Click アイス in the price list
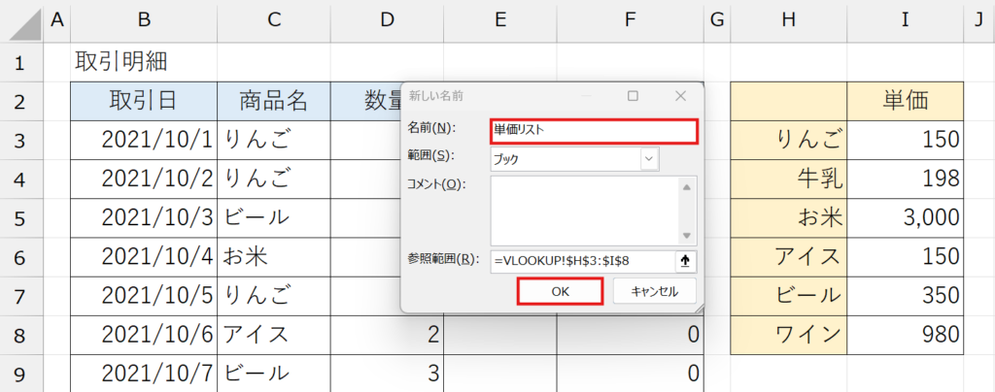 [x=789, y=257]
